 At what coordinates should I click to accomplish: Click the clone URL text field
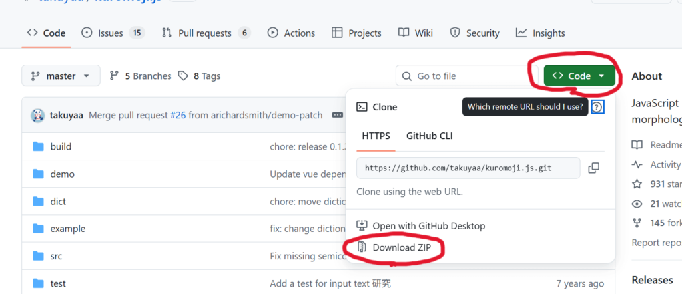(x=468, y=168)
